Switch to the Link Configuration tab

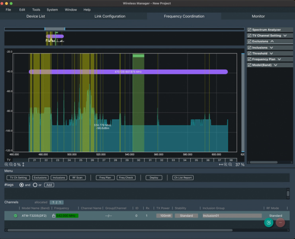click(110, 16)
